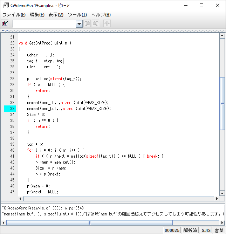Click the analysis tool icon in toolbar

coord(5,23)
